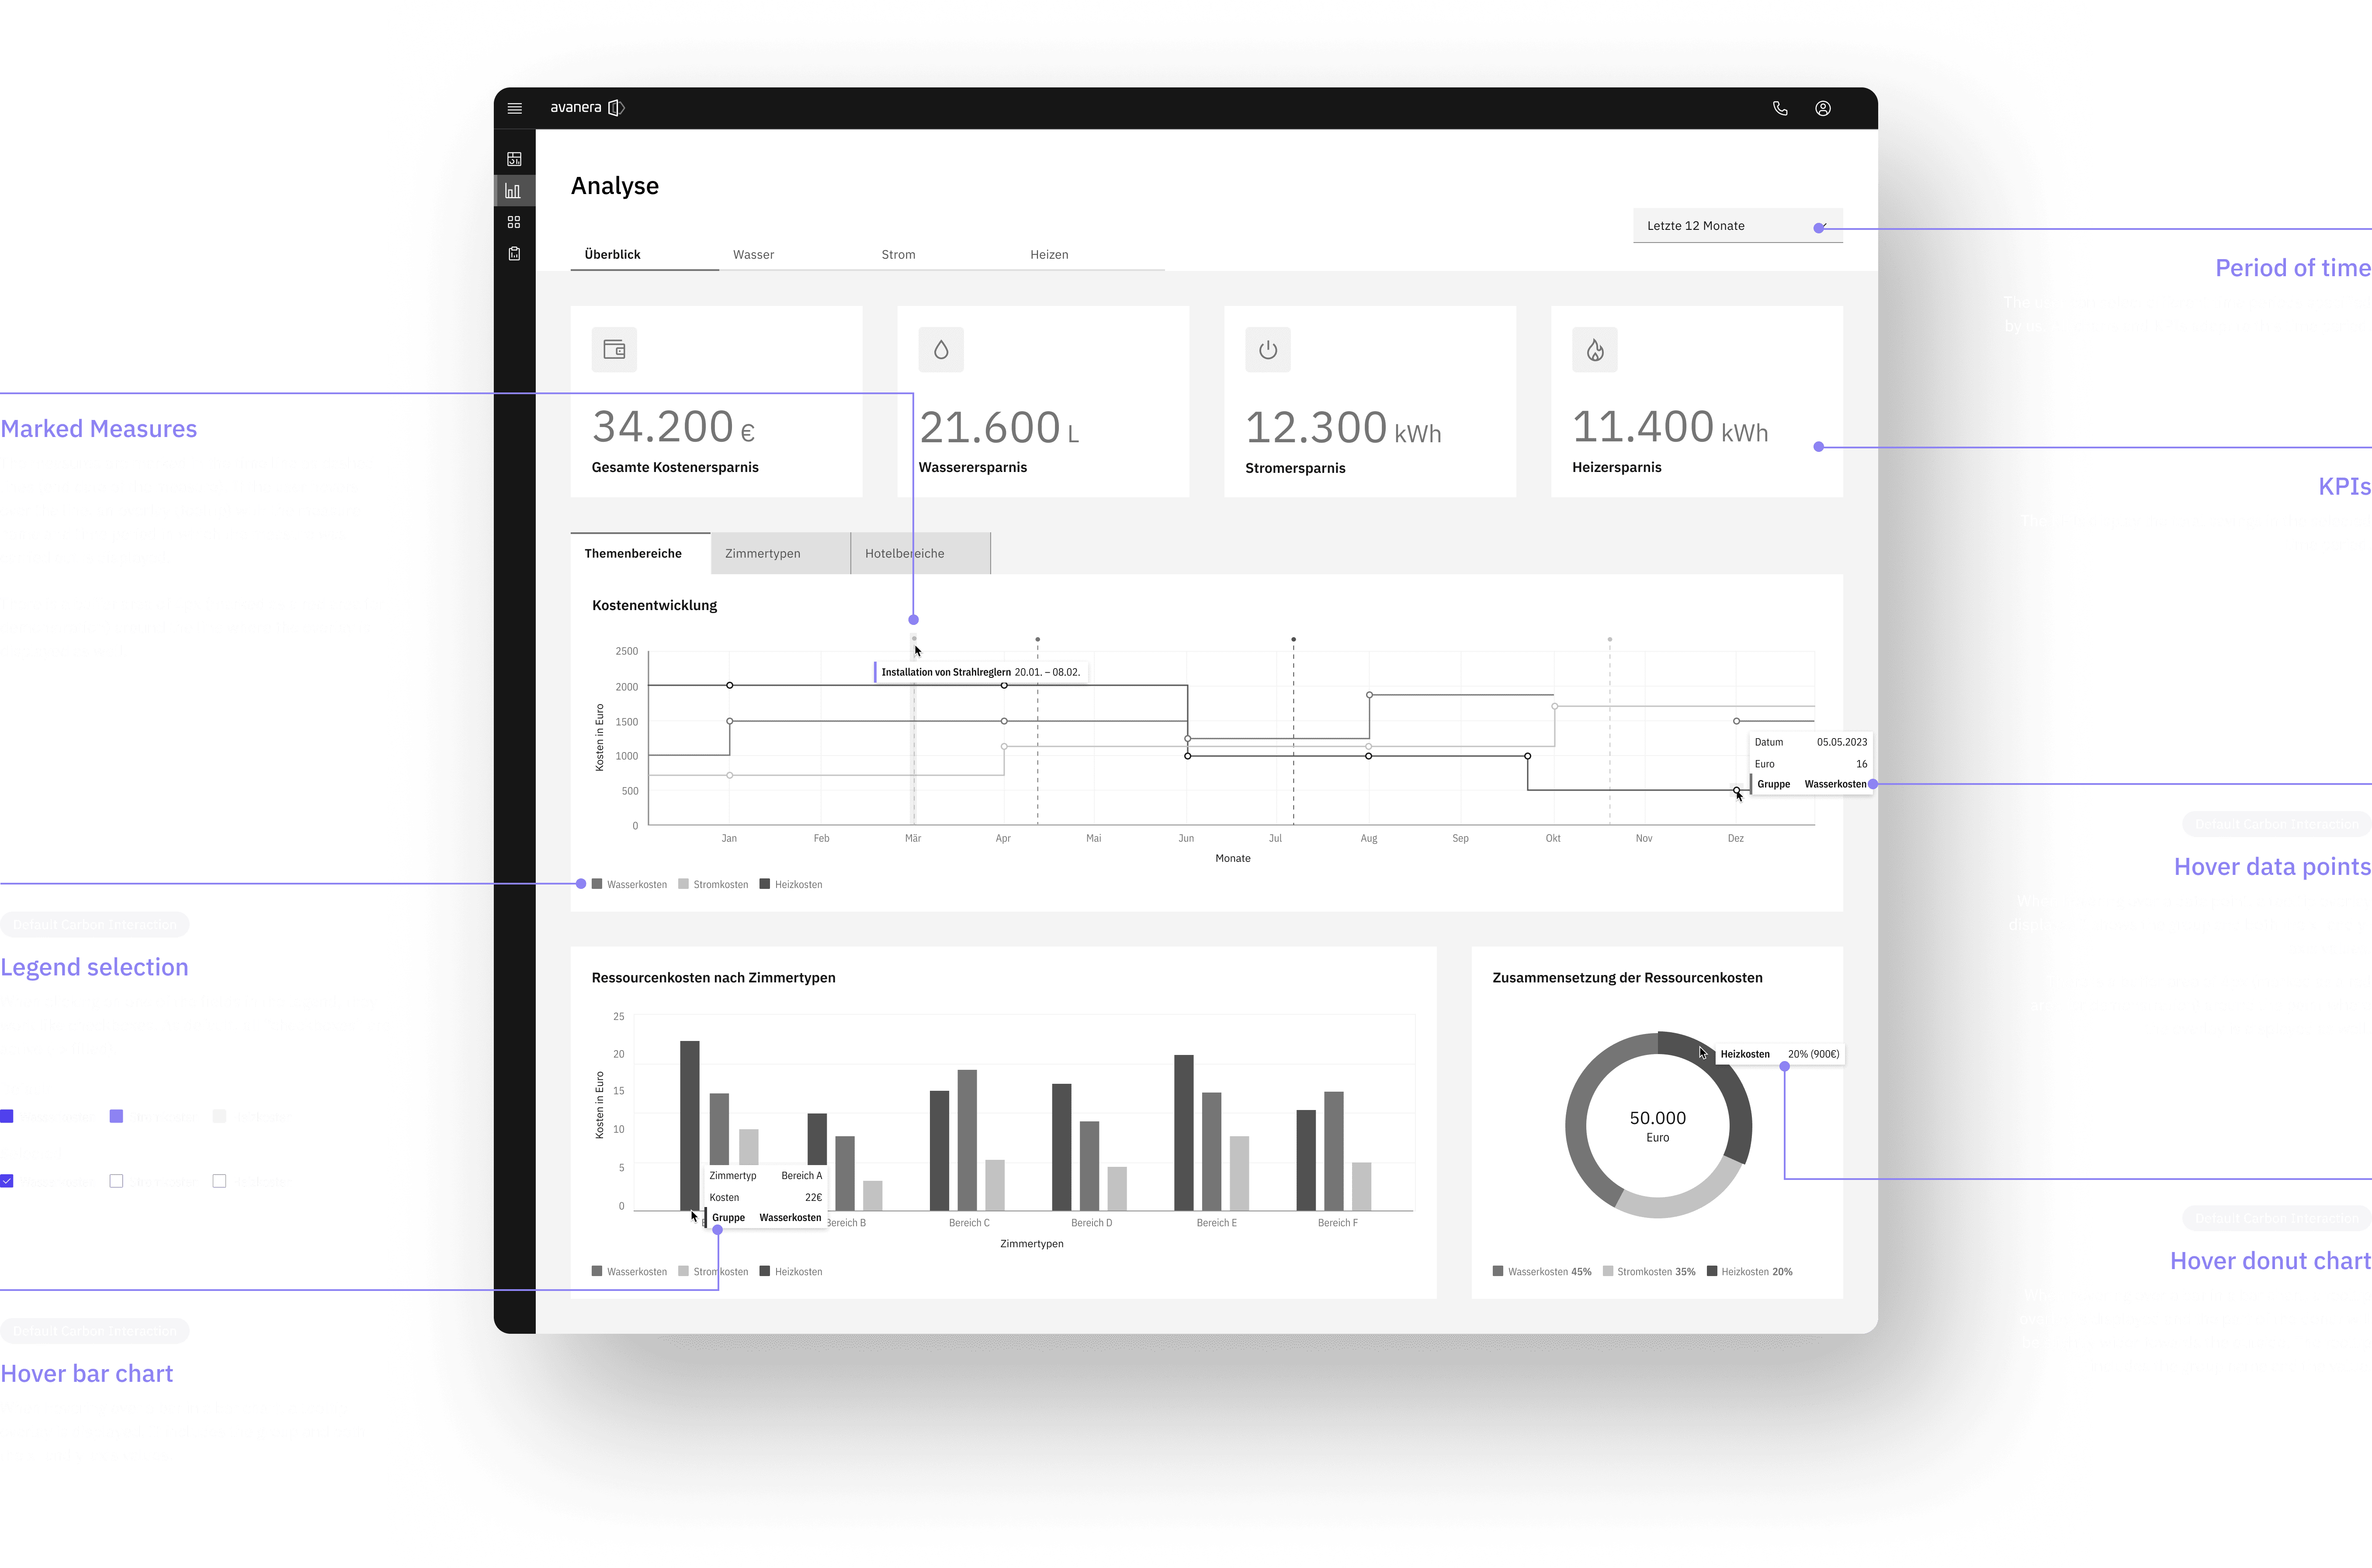Click the wallet icon on Kostenersparnis card
The image size is (2372, 1568).
pyautogui.click(x=614, y=350)
